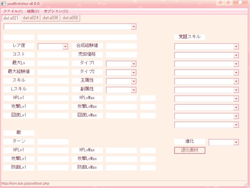This screenshot has width=250, height=188.
Task: Click the 合成経験値 input field
Action: [121, 46]
